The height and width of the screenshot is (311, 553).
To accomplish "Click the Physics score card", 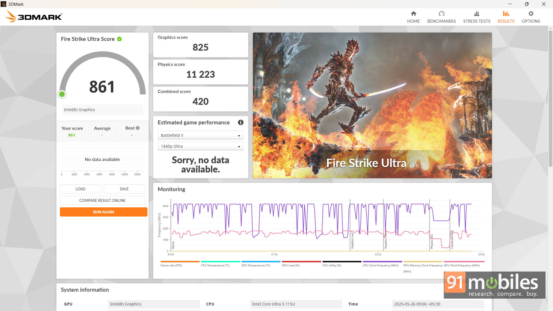I will click(x=200, y=72).
